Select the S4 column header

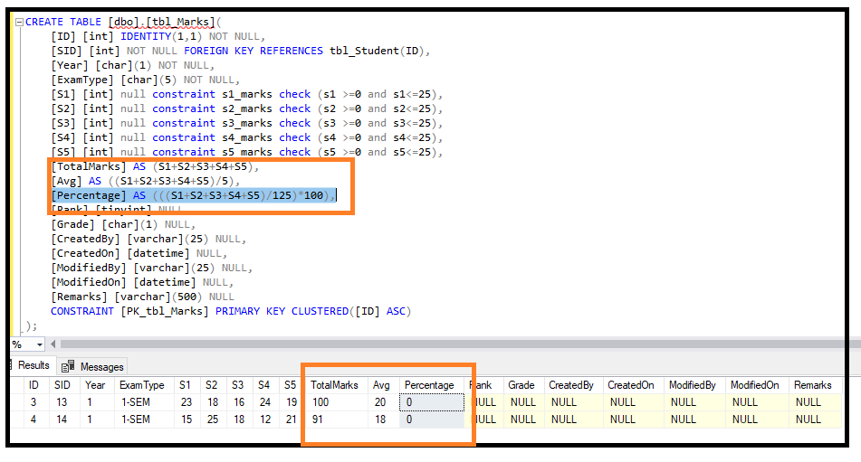pos(263,385)
